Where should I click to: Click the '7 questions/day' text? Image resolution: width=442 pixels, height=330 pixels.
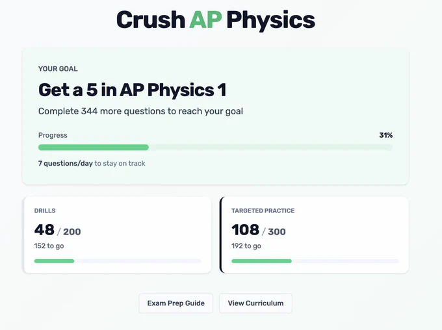[x=66, y=164]
